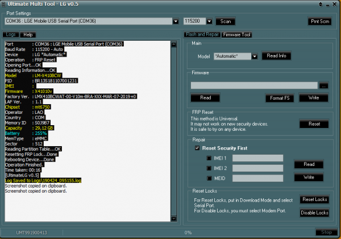The image size is (341, 239).
Task: Click the Disable Locks button
Action: coord(314,213)
